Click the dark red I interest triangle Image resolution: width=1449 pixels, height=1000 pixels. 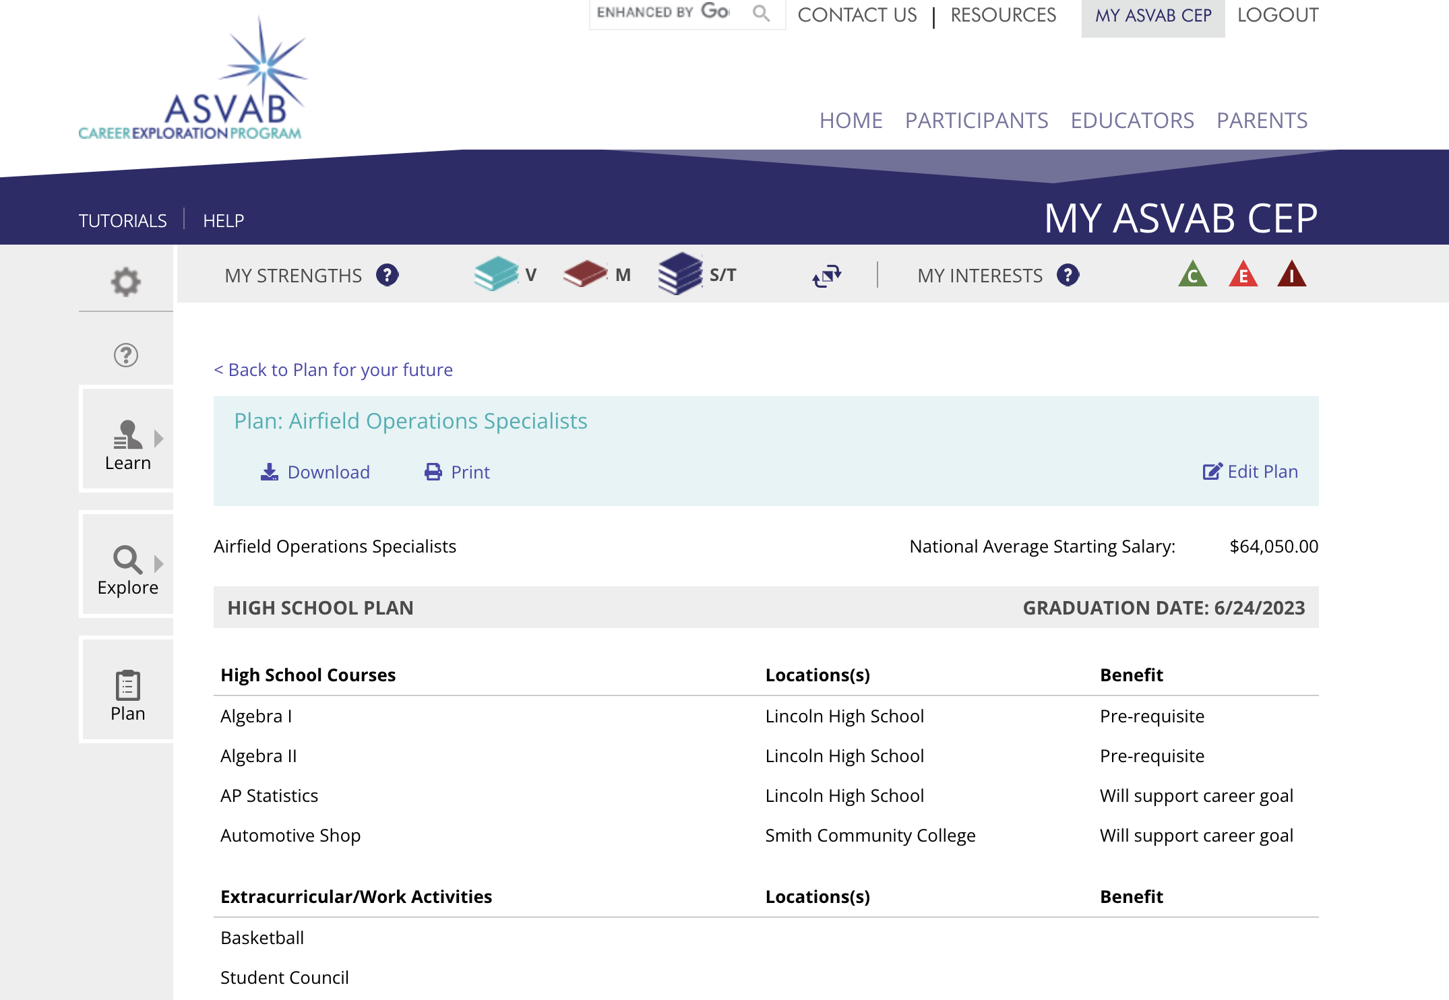[x=1291, y=275]
